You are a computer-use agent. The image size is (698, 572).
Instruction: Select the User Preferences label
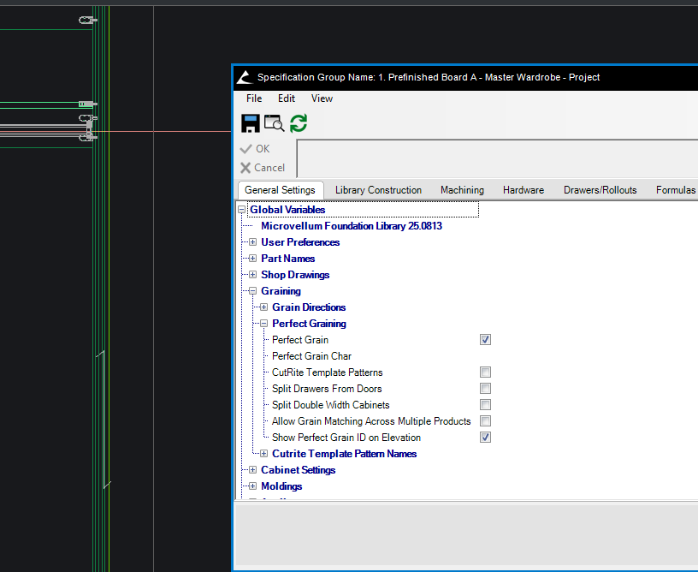pos(300,242)
